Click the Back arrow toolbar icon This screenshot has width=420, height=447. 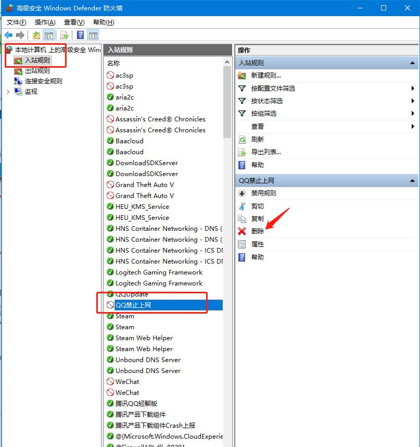click(x=8, y=35)
